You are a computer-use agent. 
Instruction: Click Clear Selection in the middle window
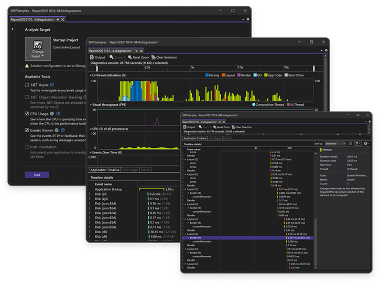click(x=164, y=58)
